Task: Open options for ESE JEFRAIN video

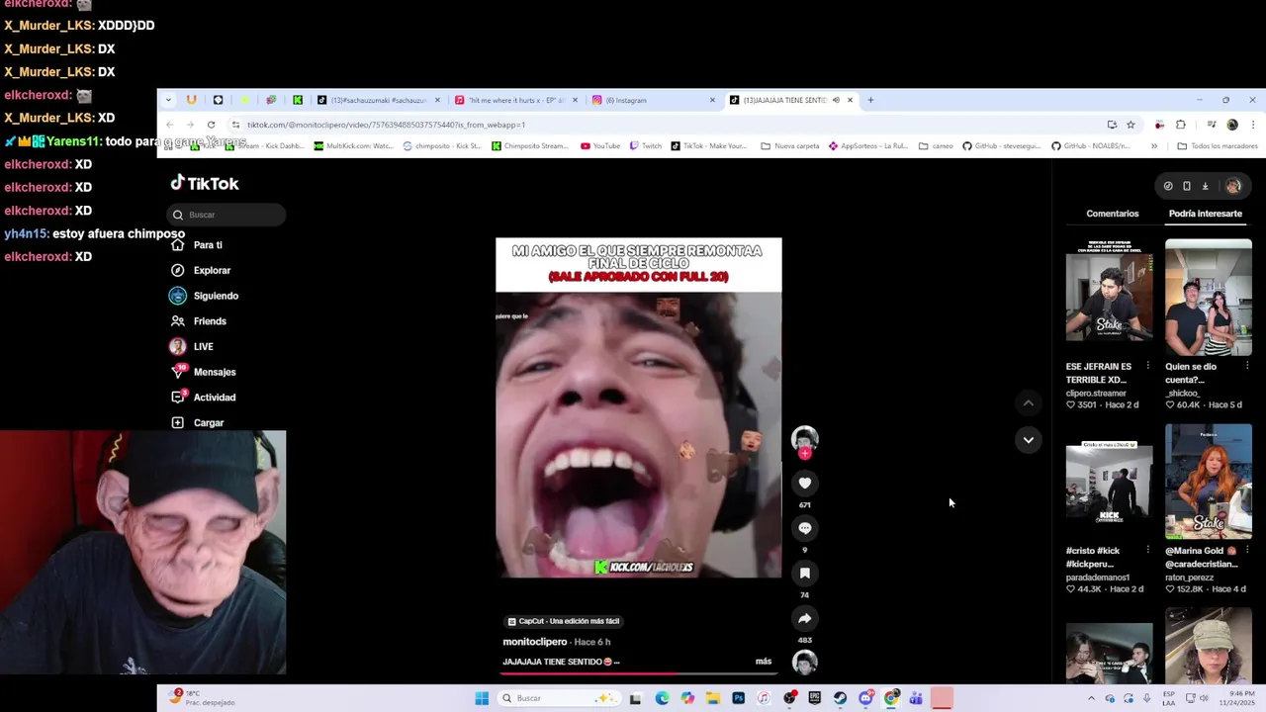Action: point(1147,366)
